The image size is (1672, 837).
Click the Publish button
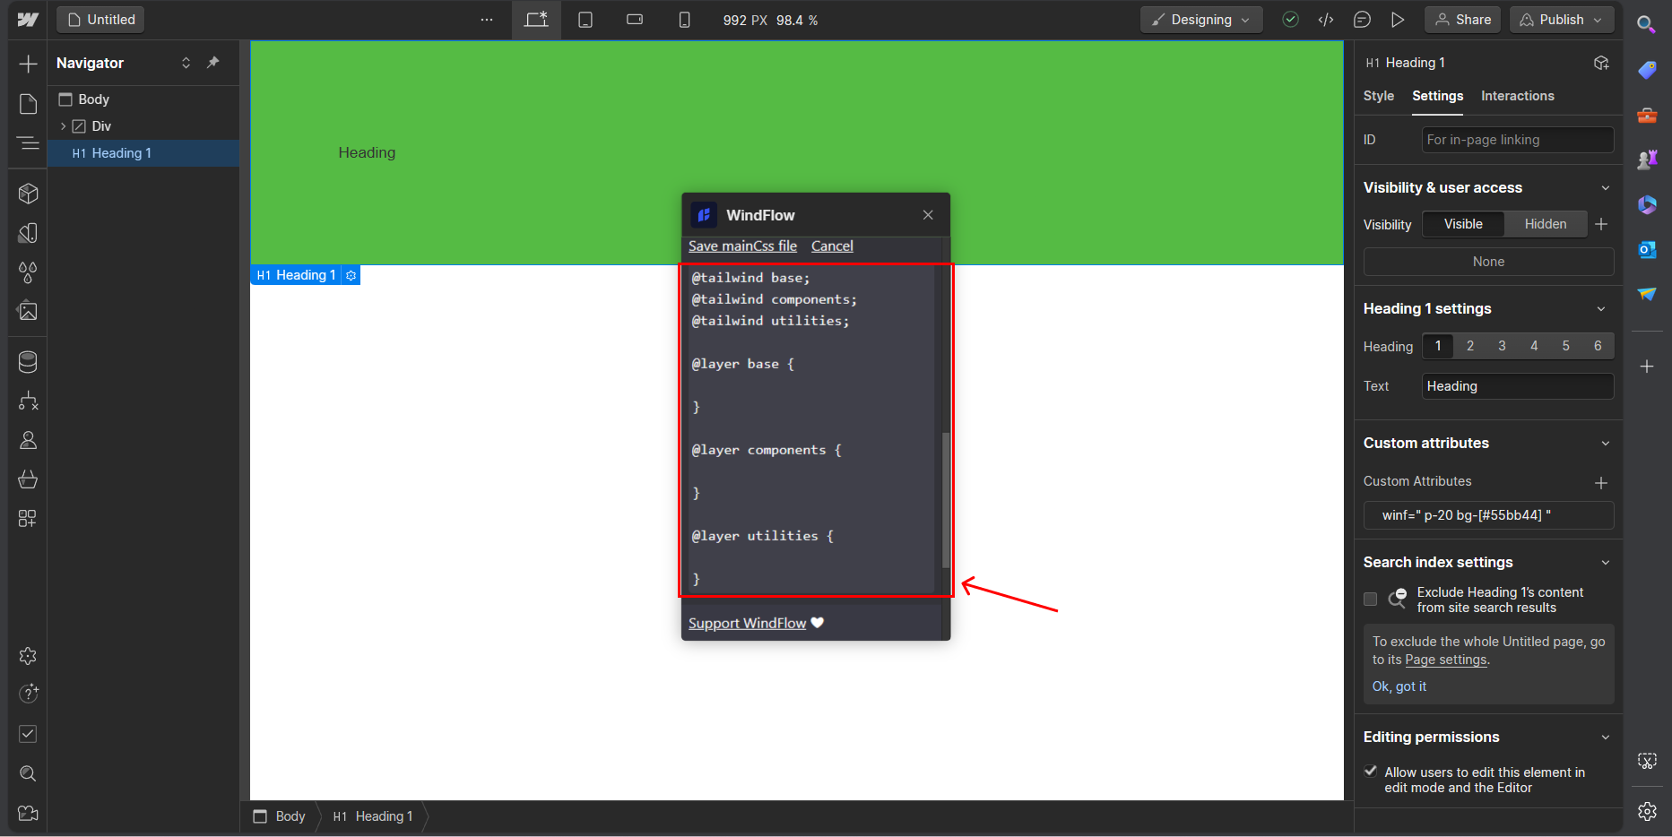tap(1561, 20)
